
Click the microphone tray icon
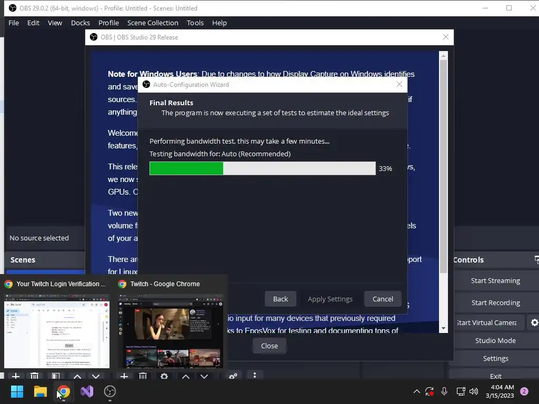tap(444, 391)
